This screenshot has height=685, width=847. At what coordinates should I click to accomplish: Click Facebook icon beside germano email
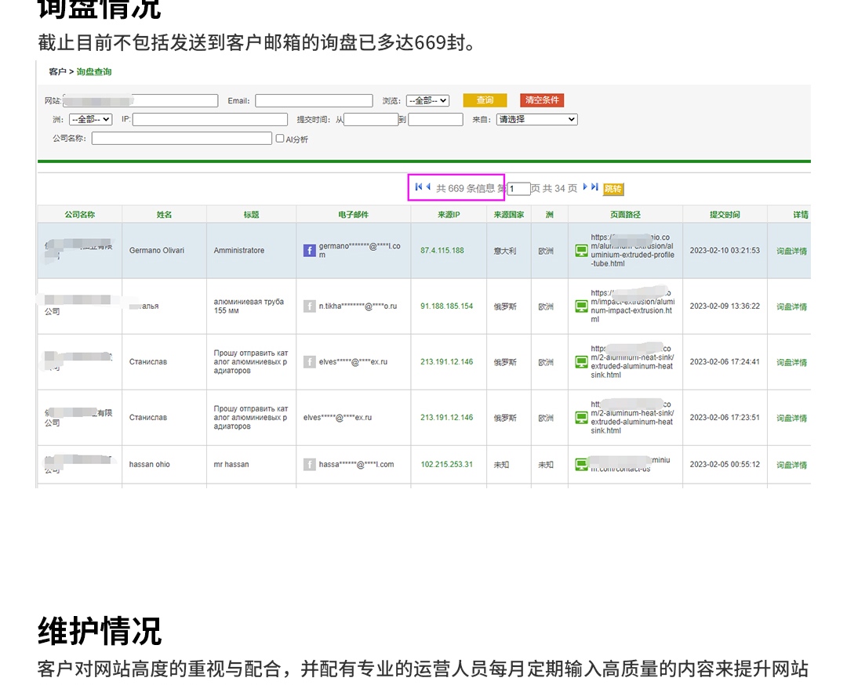pyautogui.click(x=309, y=251)
